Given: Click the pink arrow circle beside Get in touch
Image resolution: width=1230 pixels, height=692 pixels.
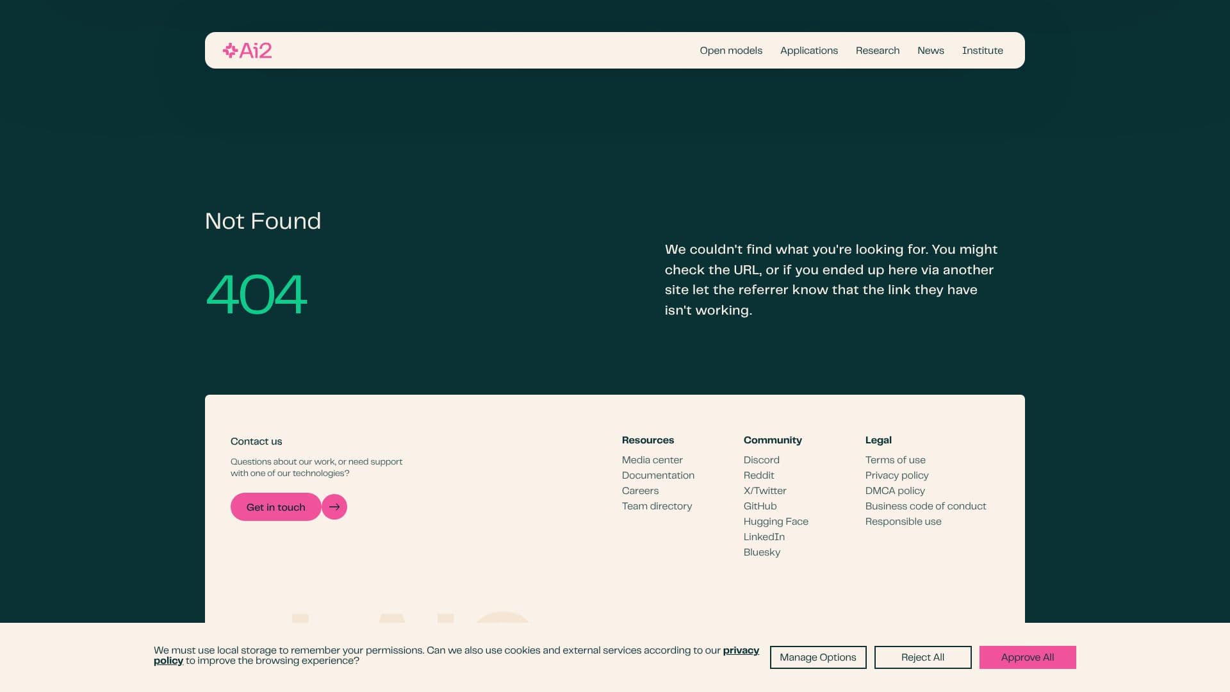Looking at the screenshot, I should (334, 507).
